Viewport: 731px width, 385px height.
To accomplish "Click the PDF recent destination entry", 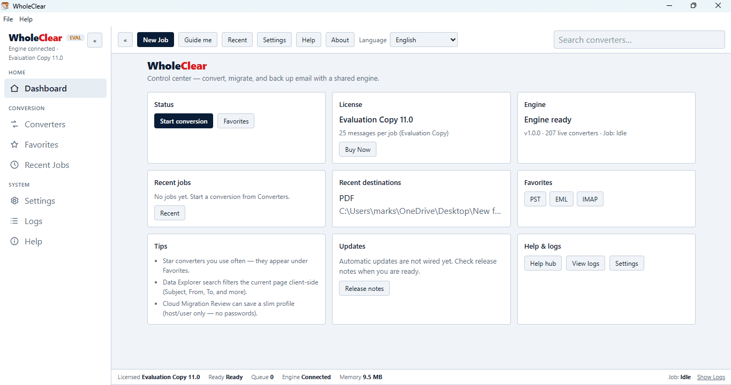I will click(x=347, y=198).
